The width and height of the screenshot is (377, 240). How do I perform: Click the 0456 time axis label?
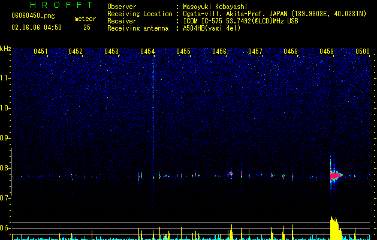219,52
